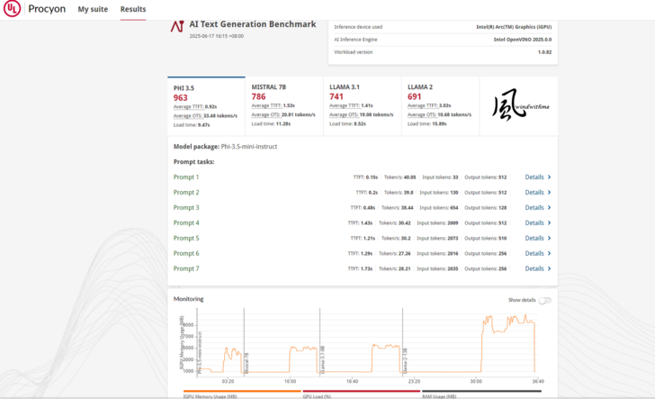Select the LLAMA 3.1 score tab

pyautogui.click(x=362, y=106)
